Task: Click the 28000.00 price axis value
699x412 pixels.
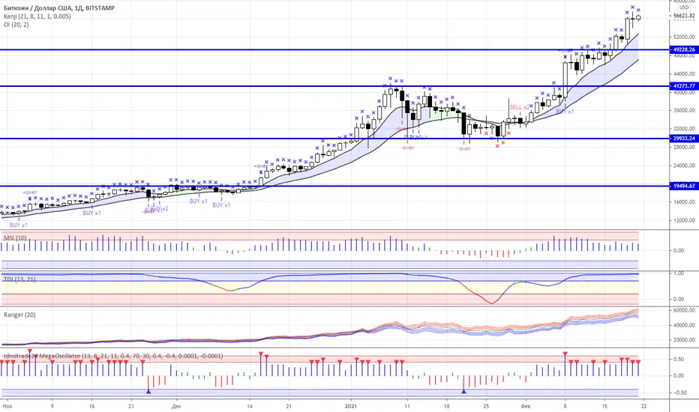Action: (684, 148)
